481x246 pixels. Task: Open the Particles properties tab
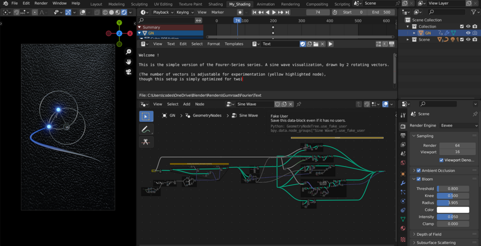click(403, 192)
